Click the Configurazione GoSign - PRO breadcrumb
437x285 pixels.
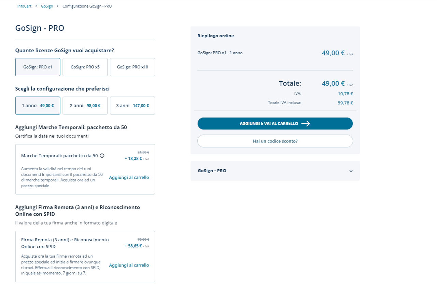click(87, 6)
